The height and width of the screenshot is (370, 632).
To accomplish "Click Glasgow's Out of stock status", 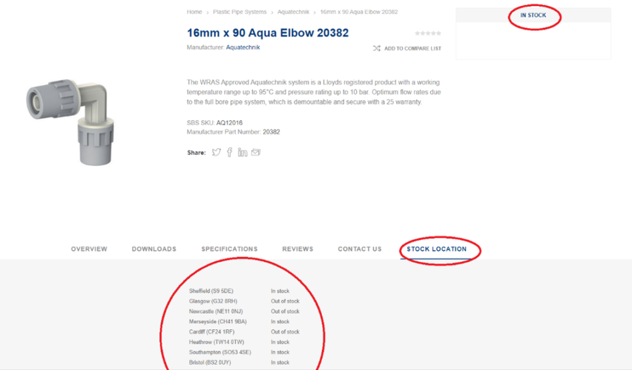I will [x=285, y=301].
